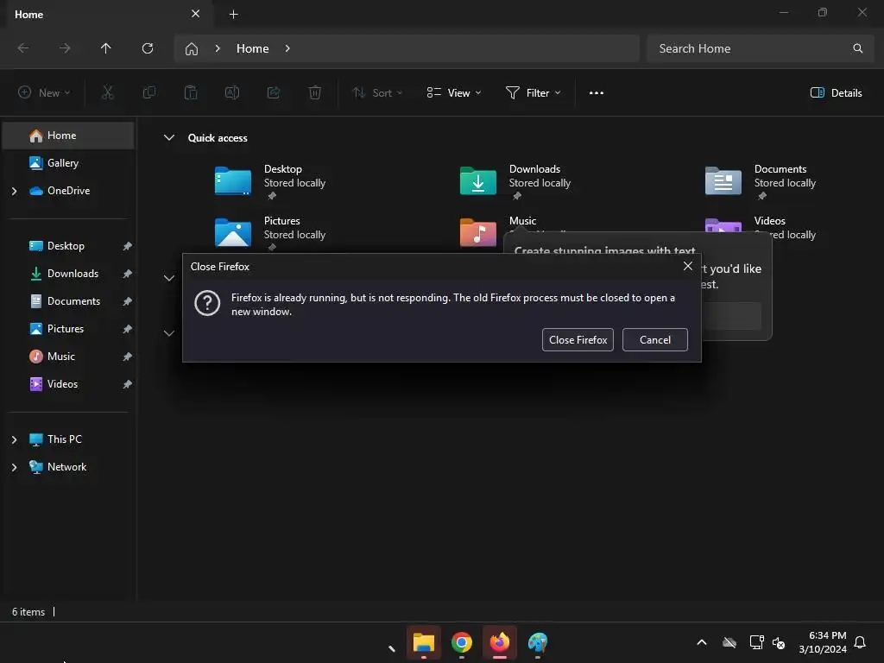Go forward with the forward arrow
The image size is (884, 663).
[65, 48]
